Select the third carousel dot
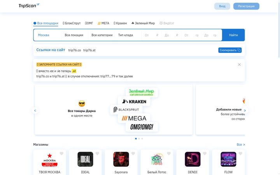This screenshot has height=175, width=280. [x=142, y=138]
